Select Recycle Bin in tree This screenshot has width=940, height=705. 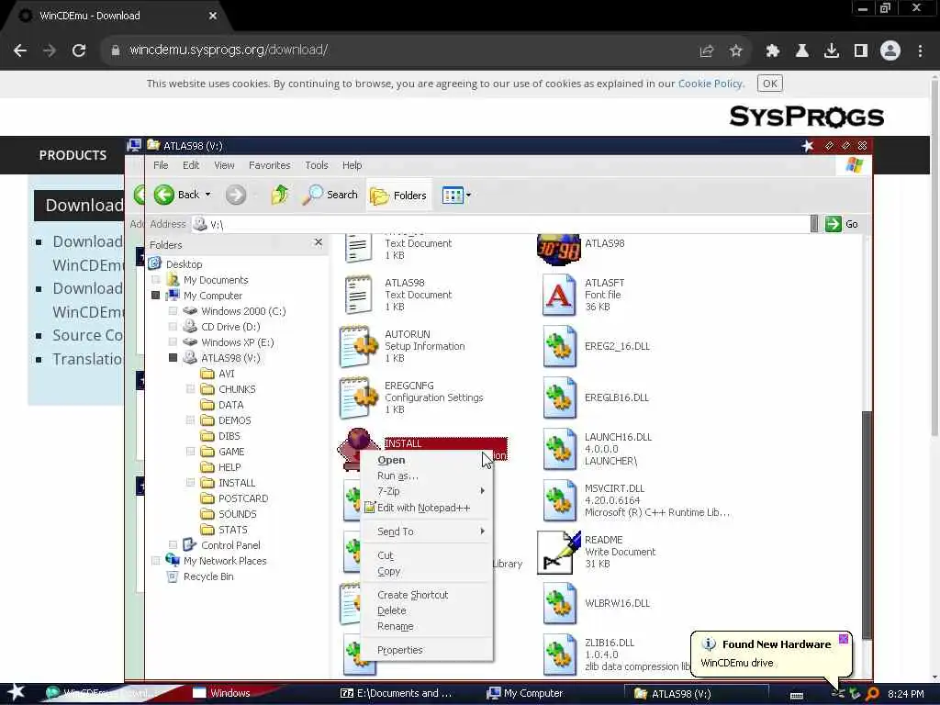[208, 576]
